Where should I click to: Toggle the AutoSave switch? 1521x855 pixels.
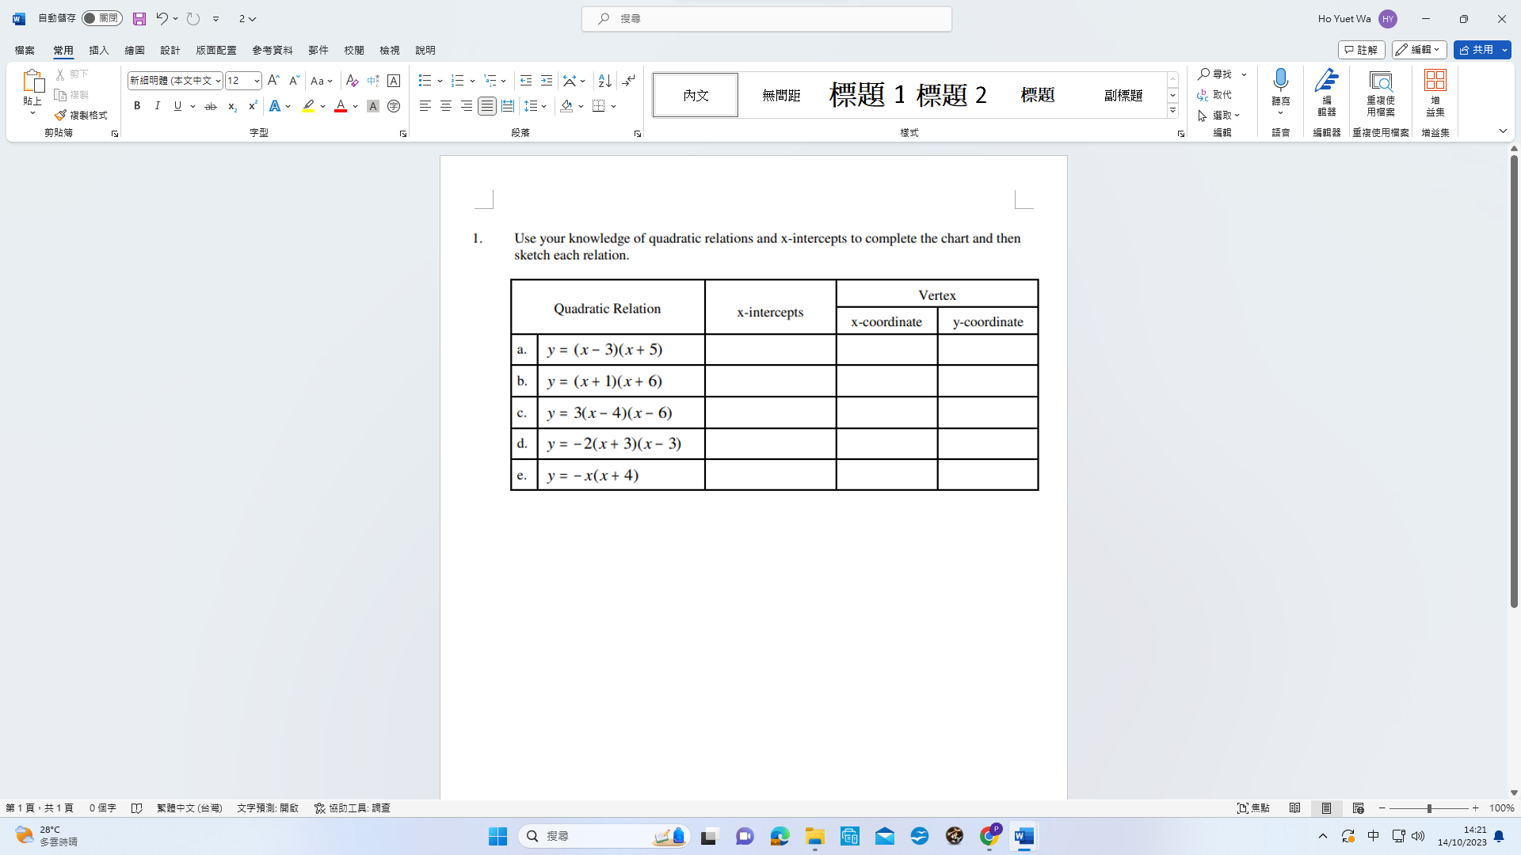(101, 18)
